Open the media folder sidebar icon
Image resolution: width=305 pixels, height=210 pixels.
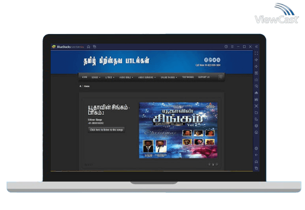coord(256,113)
